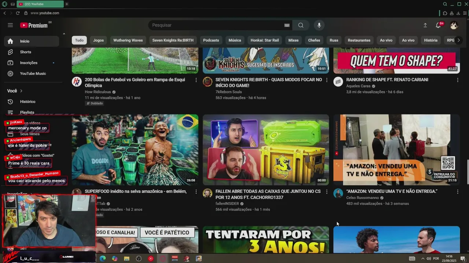
Task: Select the Tudo filter chip
Action: [x=79, y=40]
